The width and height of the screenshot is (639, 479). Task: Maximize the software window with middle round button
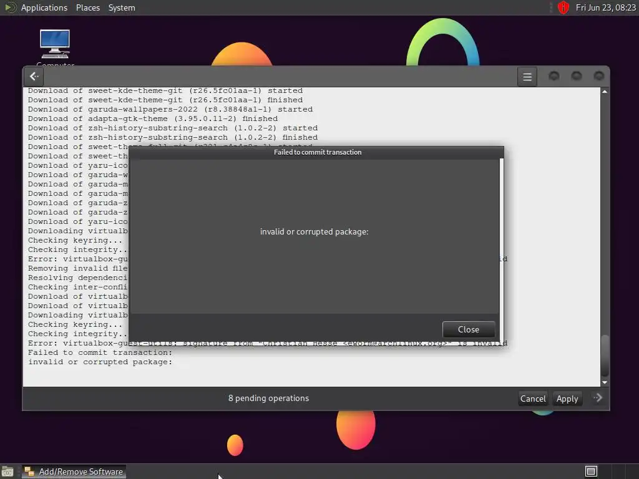(x=576, y=75)
